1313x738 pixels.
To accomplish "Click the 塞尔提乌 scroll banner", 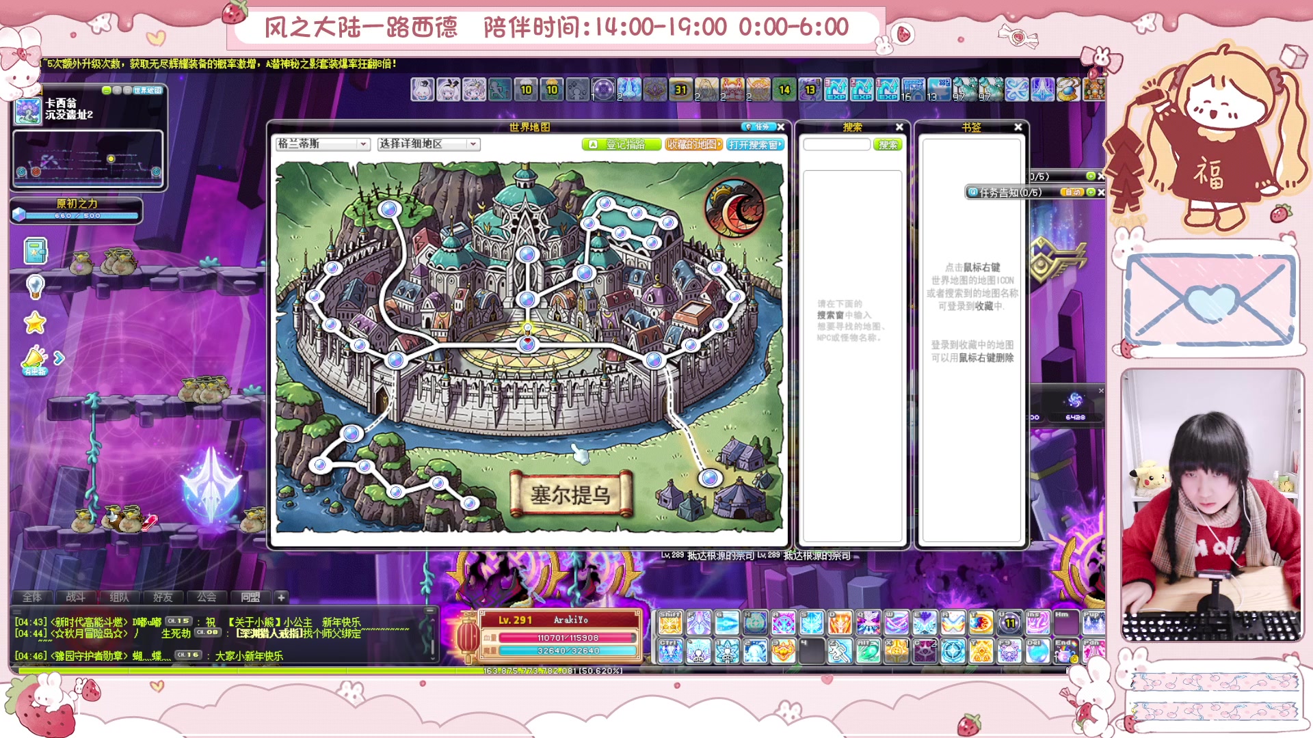I will 571,495.
